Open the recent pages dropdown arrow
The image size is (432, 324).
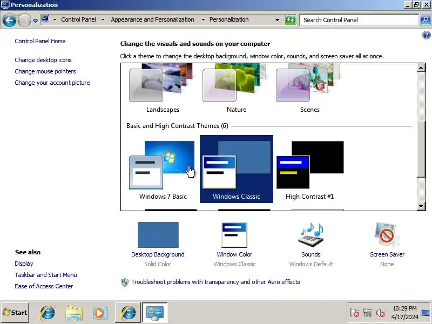(x=35, y=21)
